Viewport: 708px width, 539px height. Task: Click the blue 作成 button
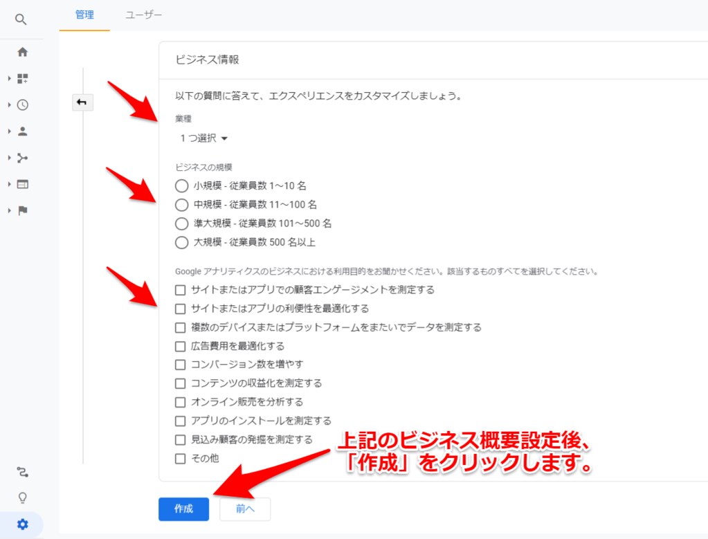click(183, 509)
